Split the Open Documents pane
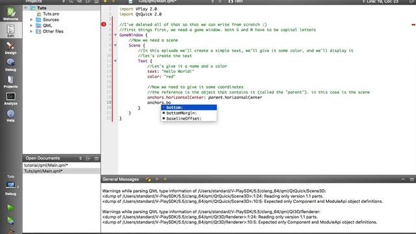The image size is (416, 234). 88,159
